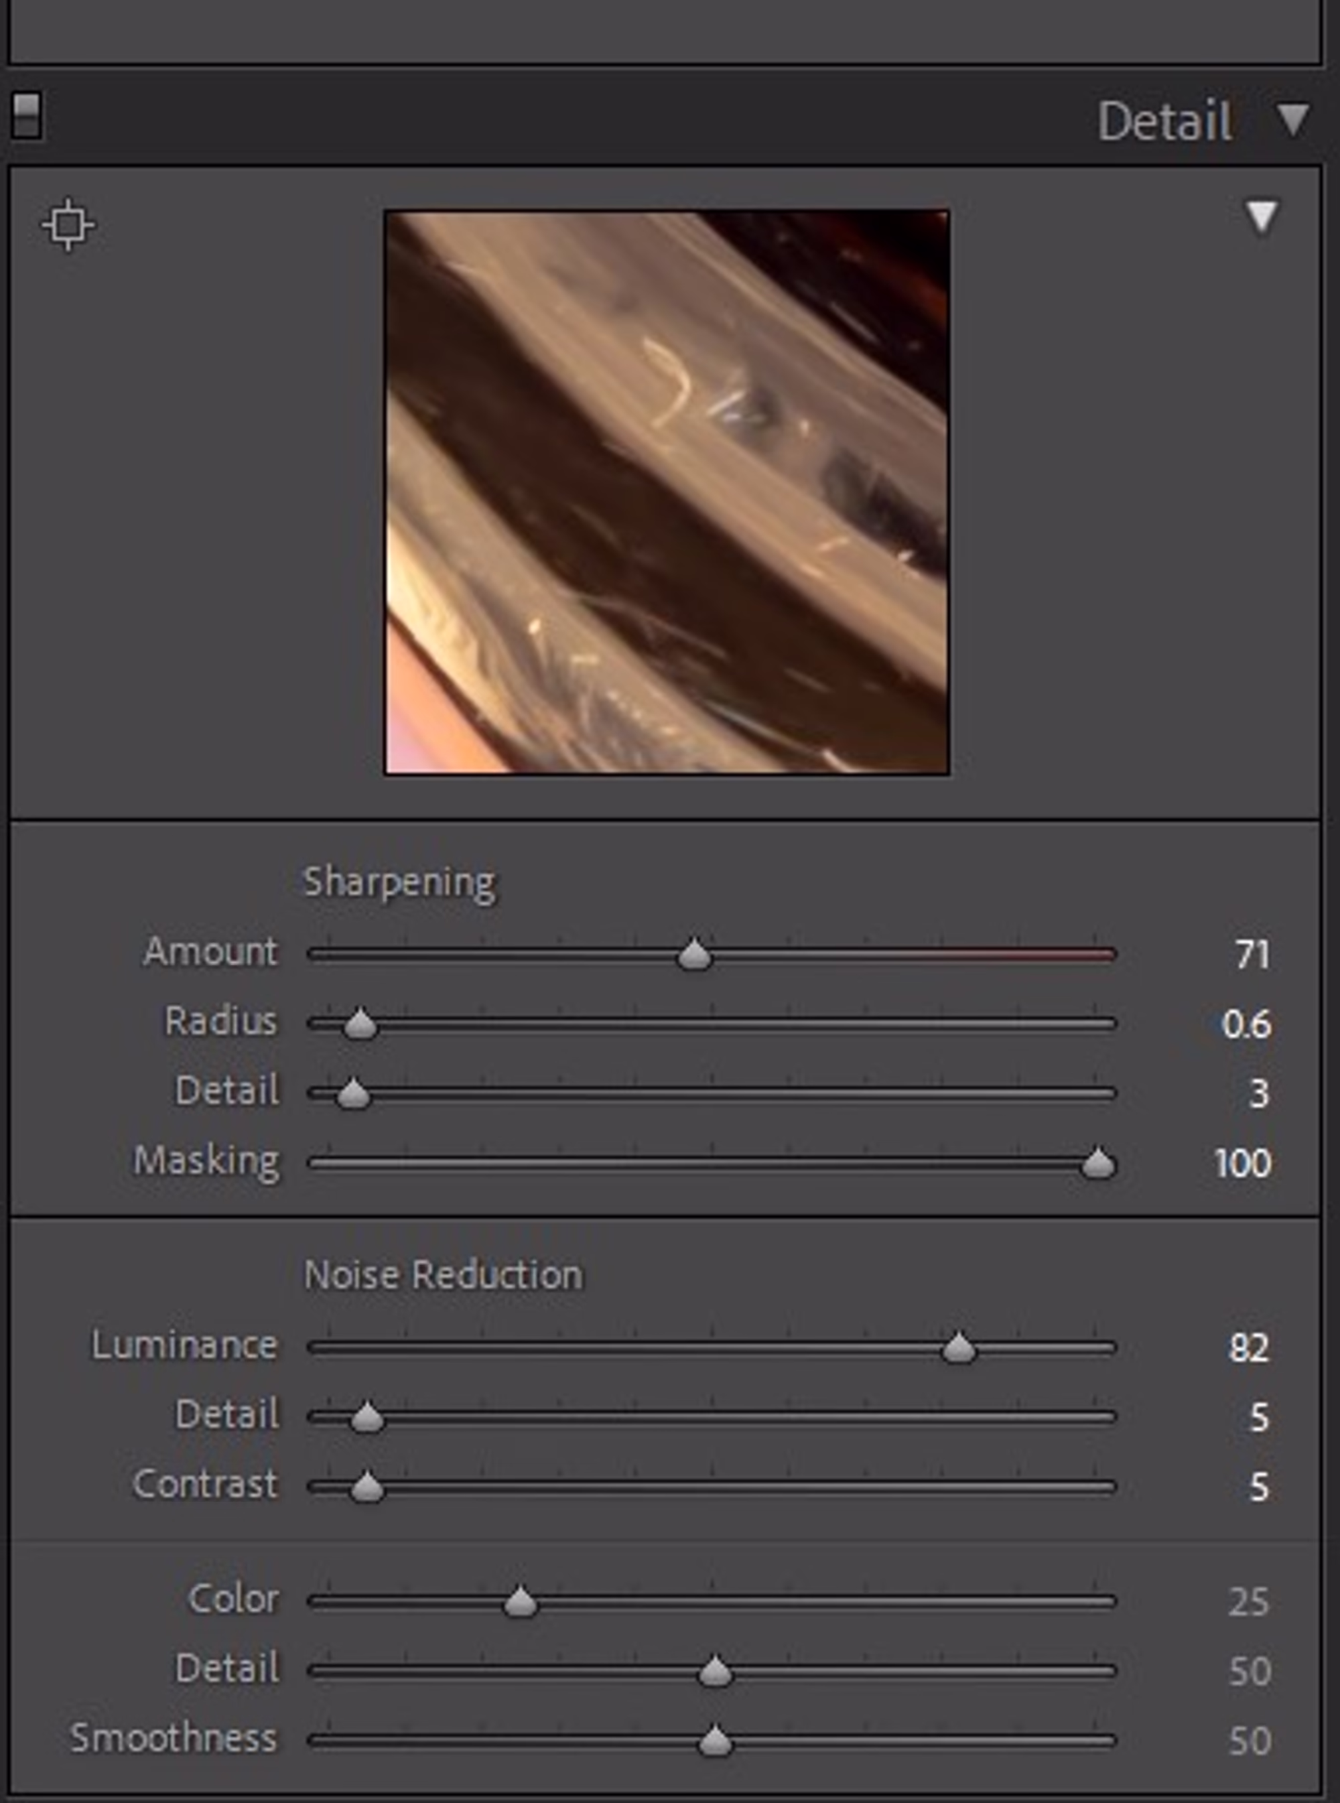The image size is (1340, 1803).
Task: Click the Masking value field showing 100
Action: click(1242, 1164)
